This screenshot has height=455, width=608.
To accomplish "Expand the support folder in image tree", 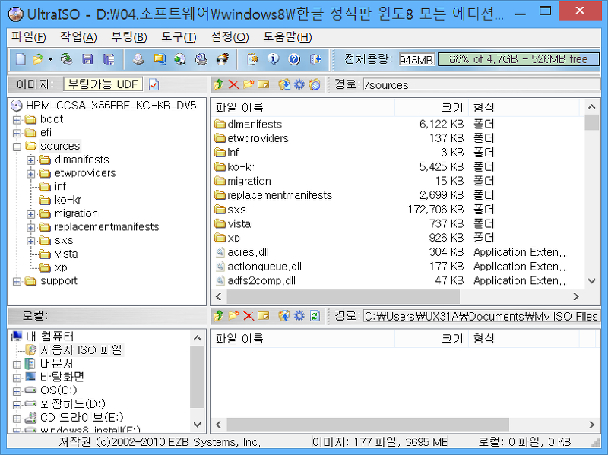I will pyautogui.click(x=17, y=281).
